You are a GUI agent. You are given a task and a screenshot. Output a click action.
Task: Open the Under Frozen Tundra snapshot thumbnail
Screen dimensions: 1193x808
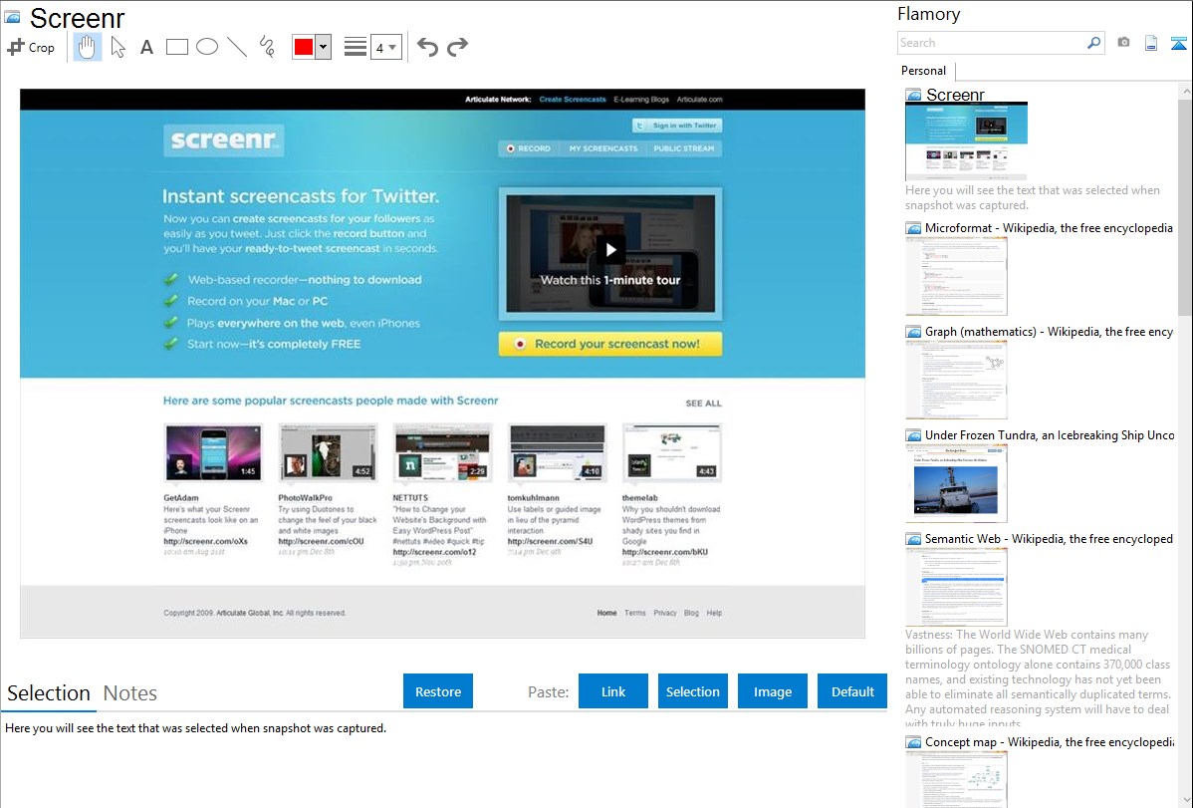(x=956, y=483)
